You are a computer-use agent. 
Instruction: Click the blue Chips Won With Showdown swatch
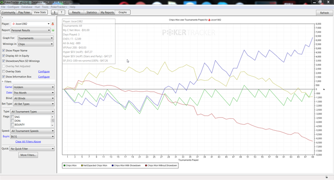113,166
